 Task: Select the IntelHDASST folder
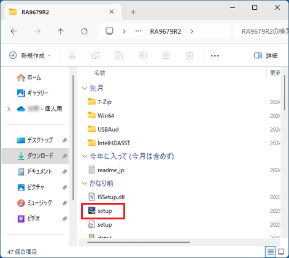pos(109,143)
